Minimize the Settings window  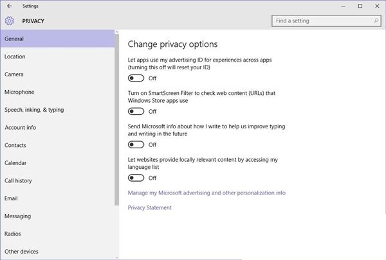pos(343,6)
